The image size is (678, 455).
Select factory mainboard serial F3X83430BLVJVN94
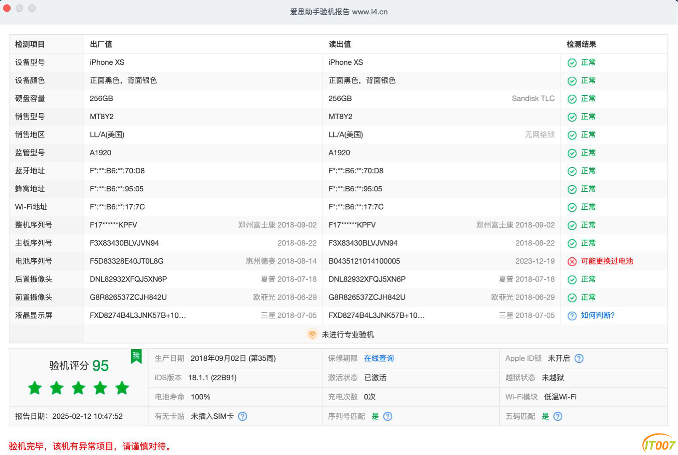(124, 243)
